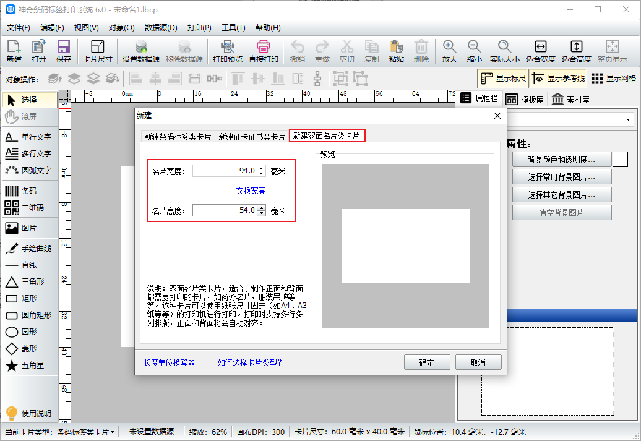Image resolution: width=641 pixels, height=441 pixels.
Task: Click the 设置数据源 data source icon
Action: (x=140, y=51)
